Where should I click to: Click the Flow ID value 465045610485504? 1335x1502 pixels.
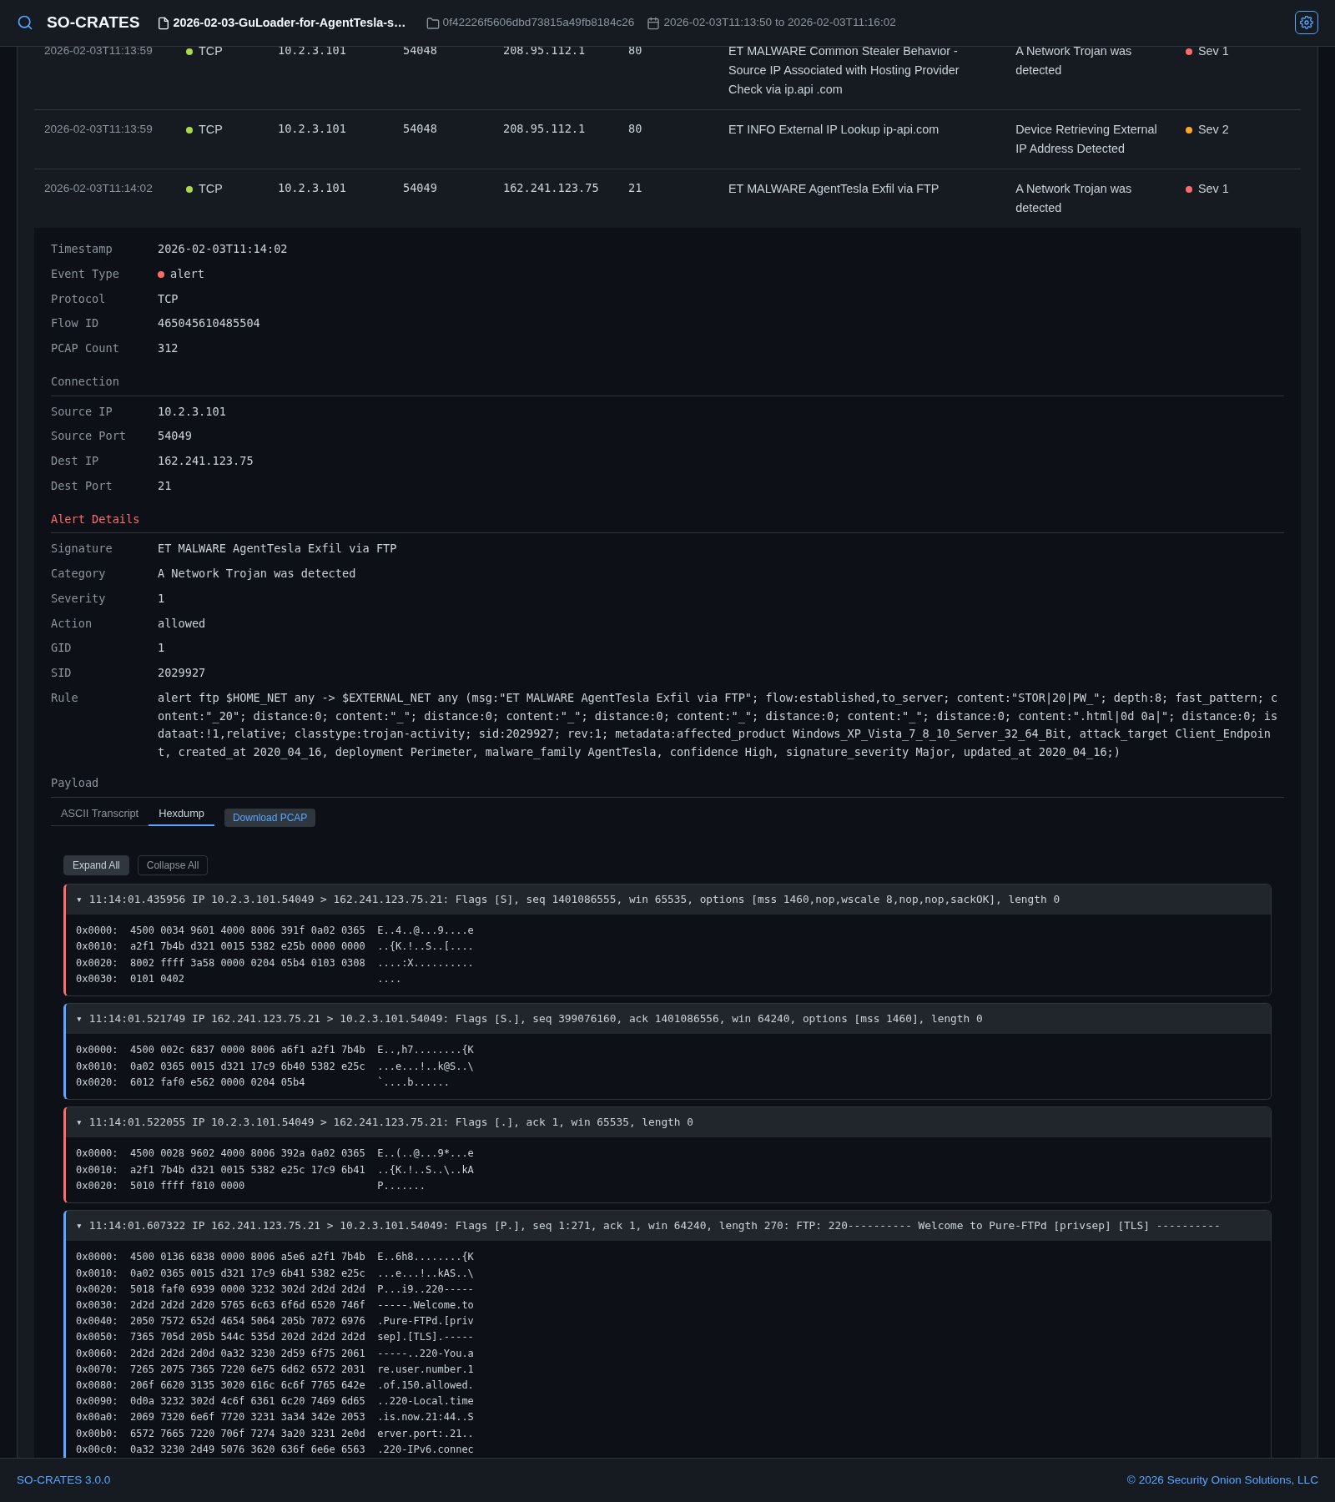pos(209,323)
